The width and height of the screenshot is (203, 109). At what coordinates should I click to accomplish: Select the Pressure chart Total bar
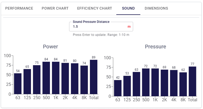point(193,81)
